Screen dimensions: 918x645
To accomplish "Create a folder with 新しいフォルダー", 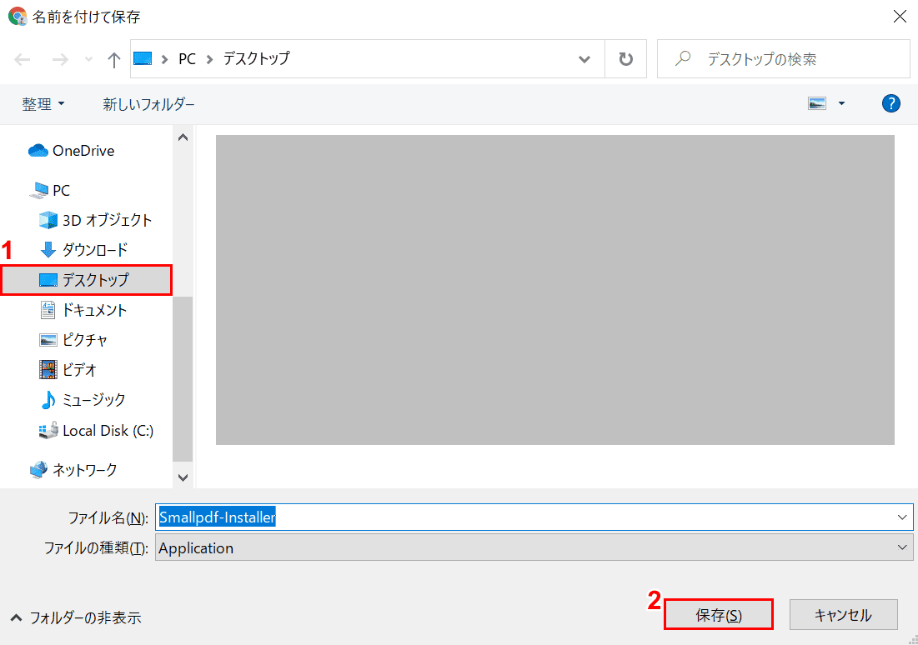I will [x=148, y=104].
